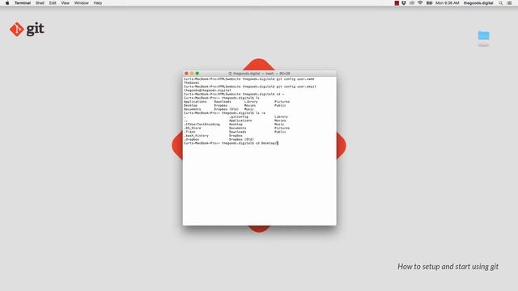Click the 'cd ~' command line
This screenshot has width=518, height=291.
pyautogui.click(x=234, y=94)
